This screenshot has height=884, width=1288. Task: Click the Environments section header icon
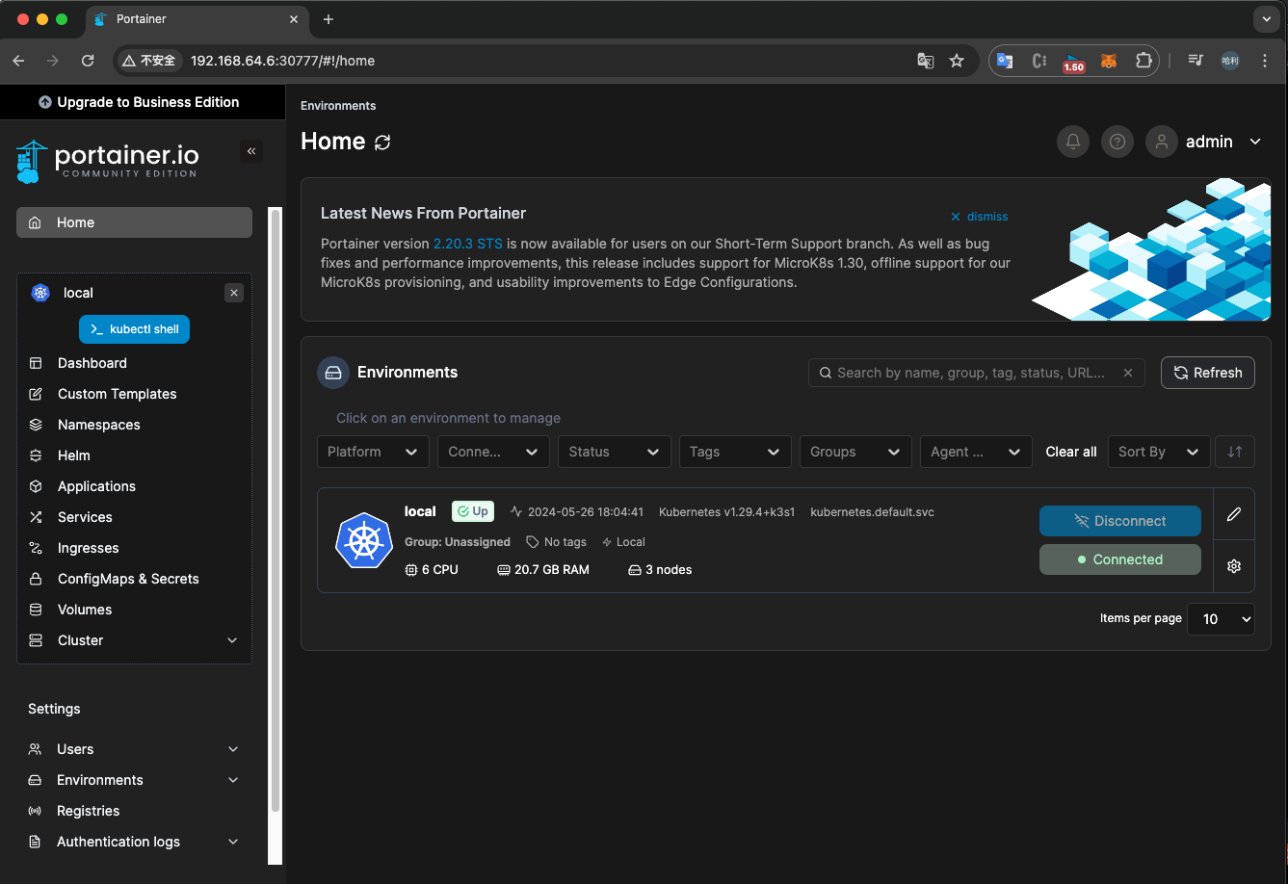point(333,373)
